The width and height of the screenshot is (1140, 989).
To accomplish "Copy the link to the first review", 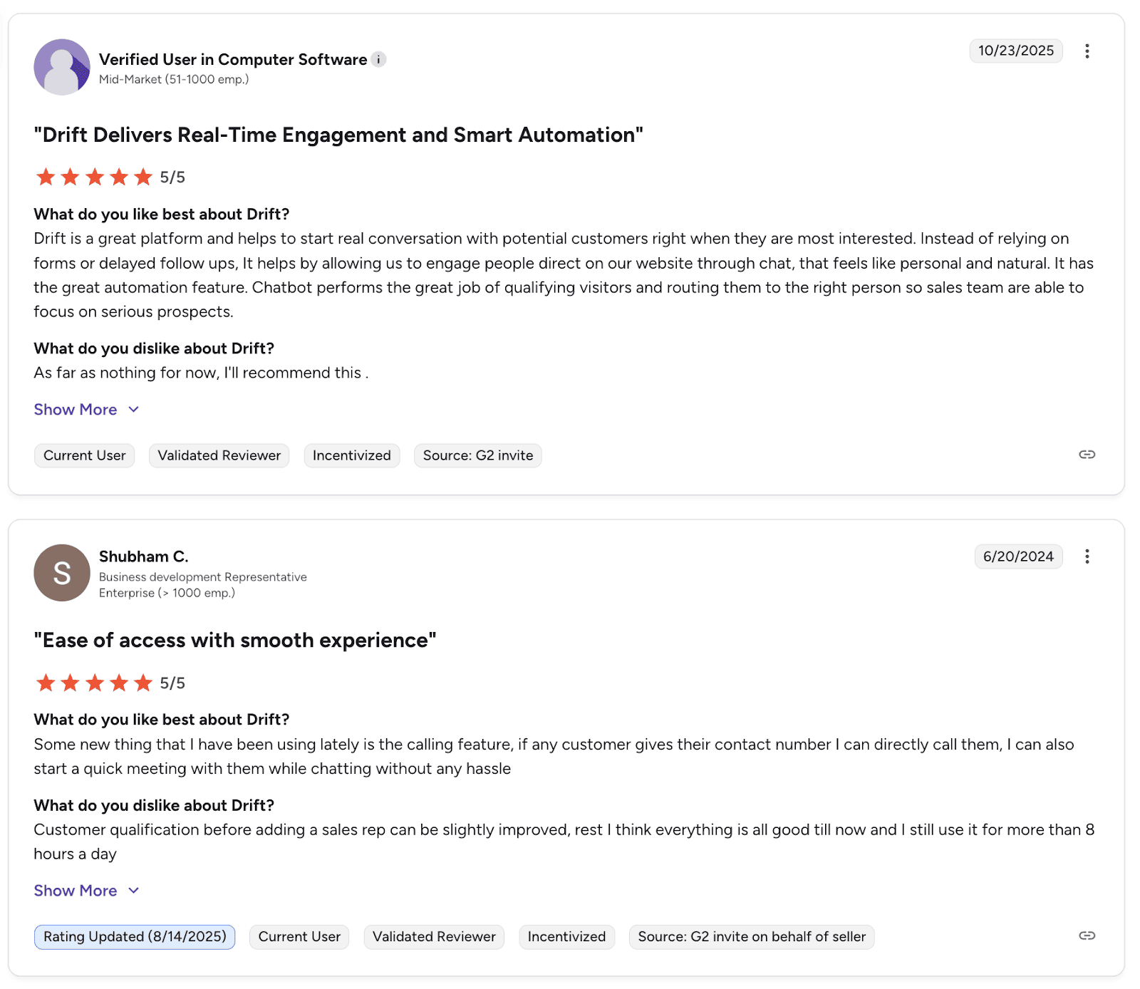I will tap(1086, 455).
